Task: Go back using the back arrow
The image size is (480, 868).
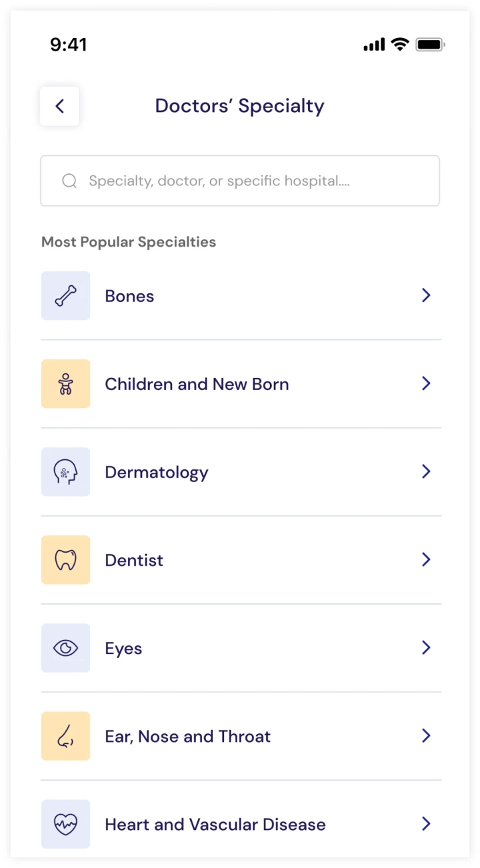Action: (x=59, y=106)
